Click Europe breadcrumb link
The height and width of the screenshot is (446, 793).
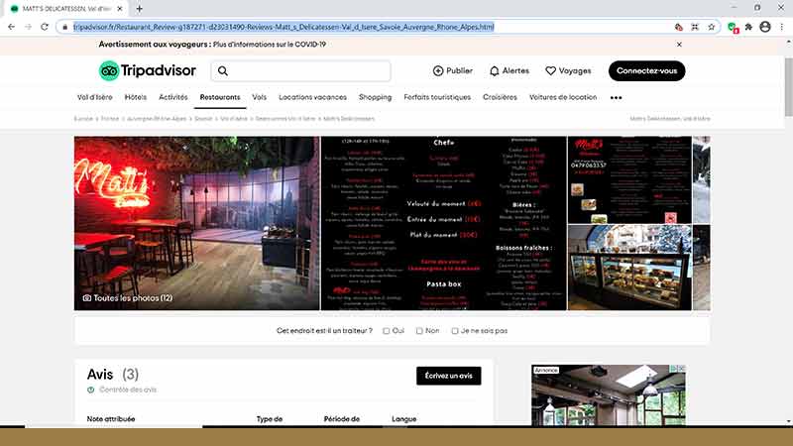[x=83, y=119]
